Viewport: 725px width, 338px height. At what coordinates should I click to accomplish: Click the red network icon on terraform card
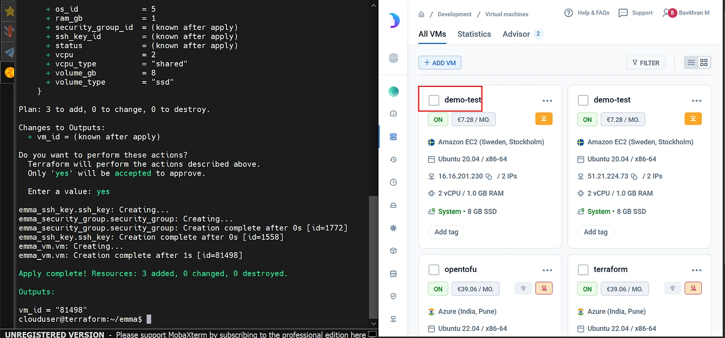693,288
